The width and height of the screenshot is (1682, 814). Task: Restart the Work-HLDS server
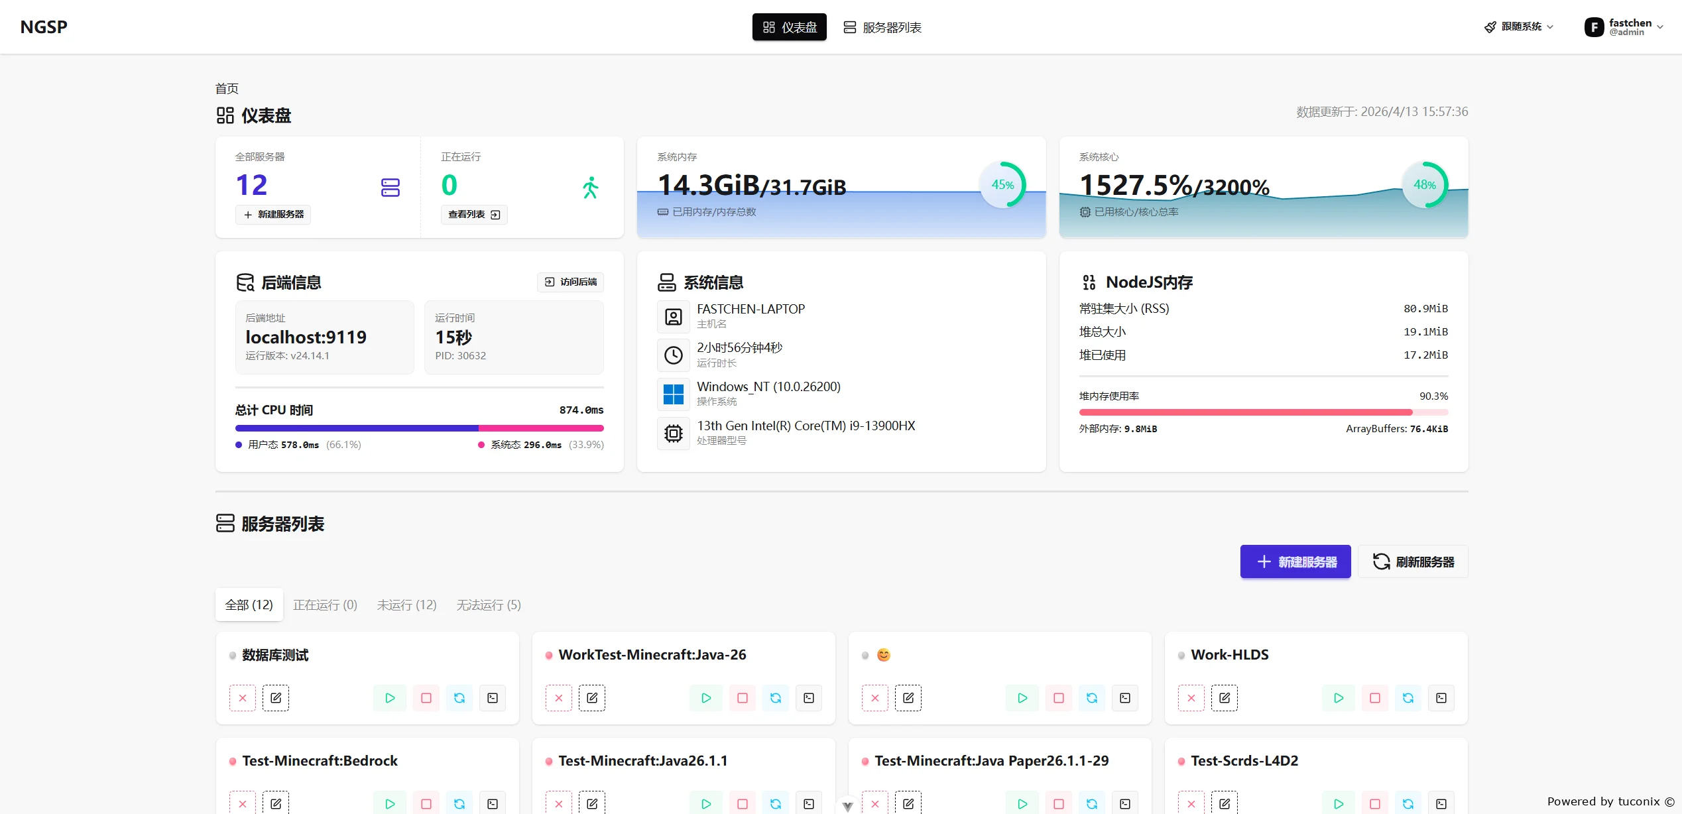(x=1408, y=698)
